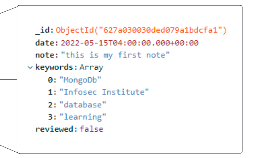Select the "database" array value

[x=83, y=104]
